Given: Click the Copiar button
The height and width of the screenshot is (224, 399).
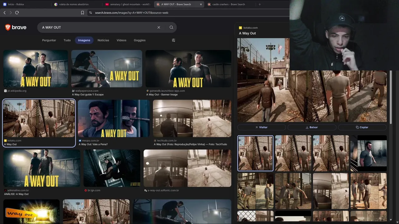Looking at the screenshot, I should click(362, 127).
